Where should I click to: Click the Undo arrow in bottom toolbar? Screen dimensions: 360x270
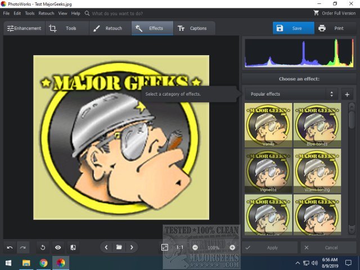click(10, 247)
